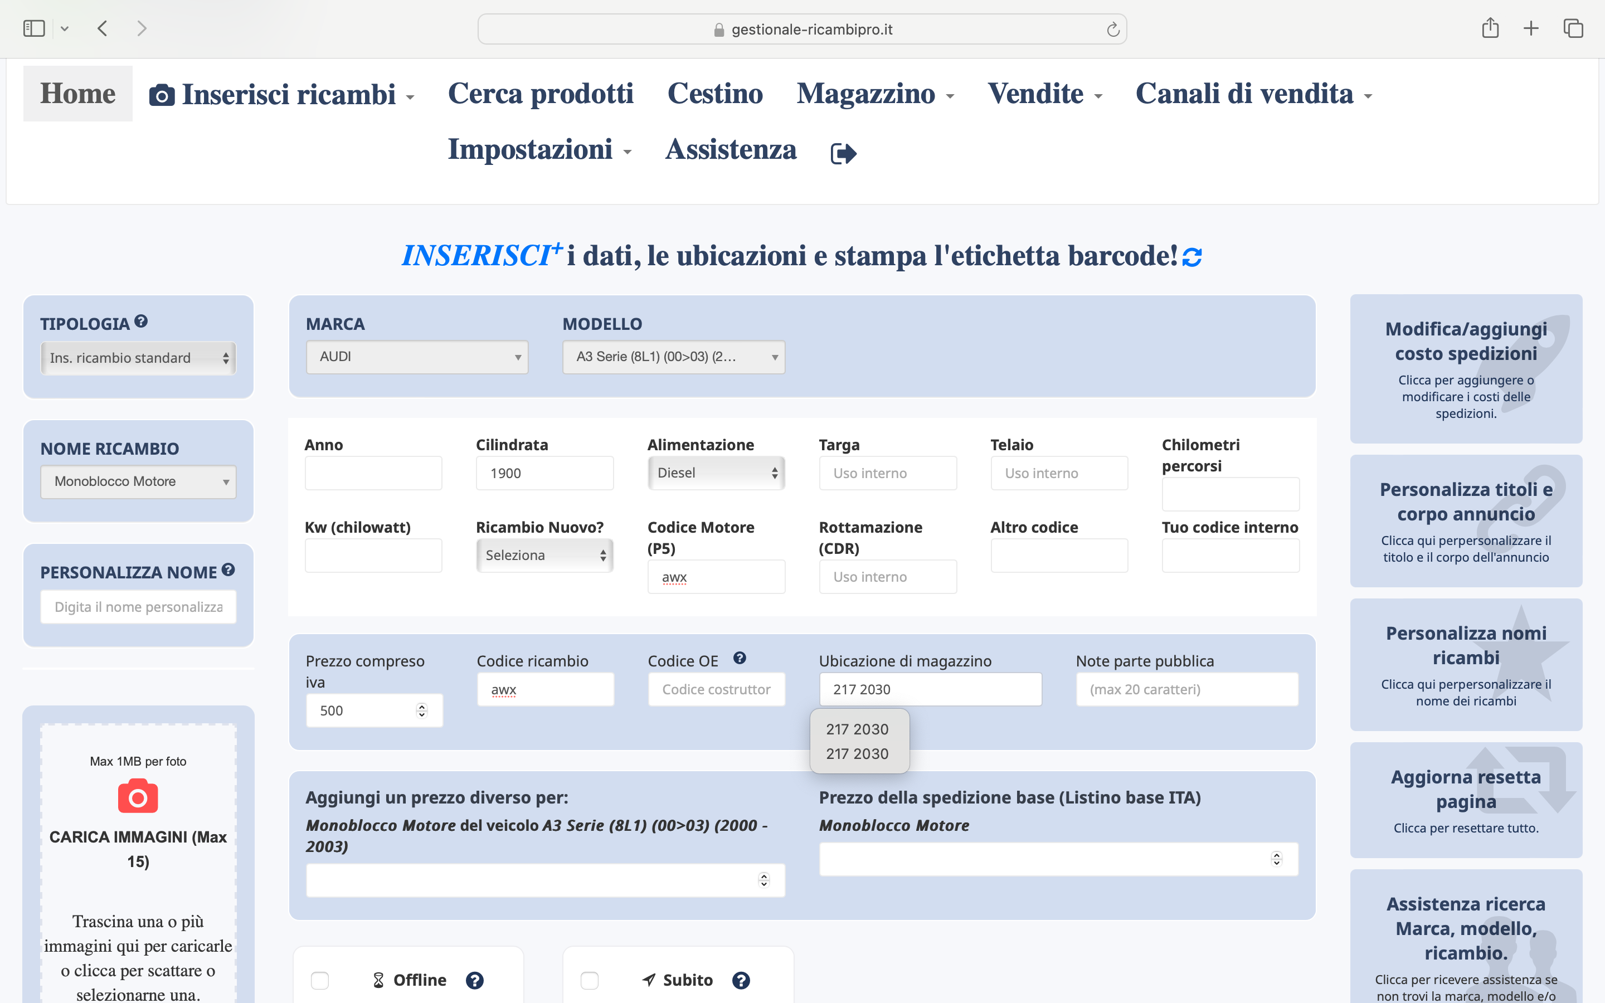Click the Codice OE help icon
Screen dimensions: 1605x1003
coord(740,658)
